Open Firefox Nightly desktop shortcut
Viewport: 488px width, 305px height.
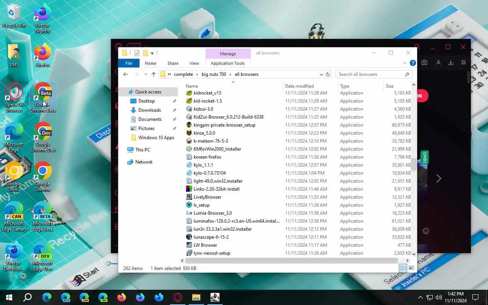[x=43, y=18]
